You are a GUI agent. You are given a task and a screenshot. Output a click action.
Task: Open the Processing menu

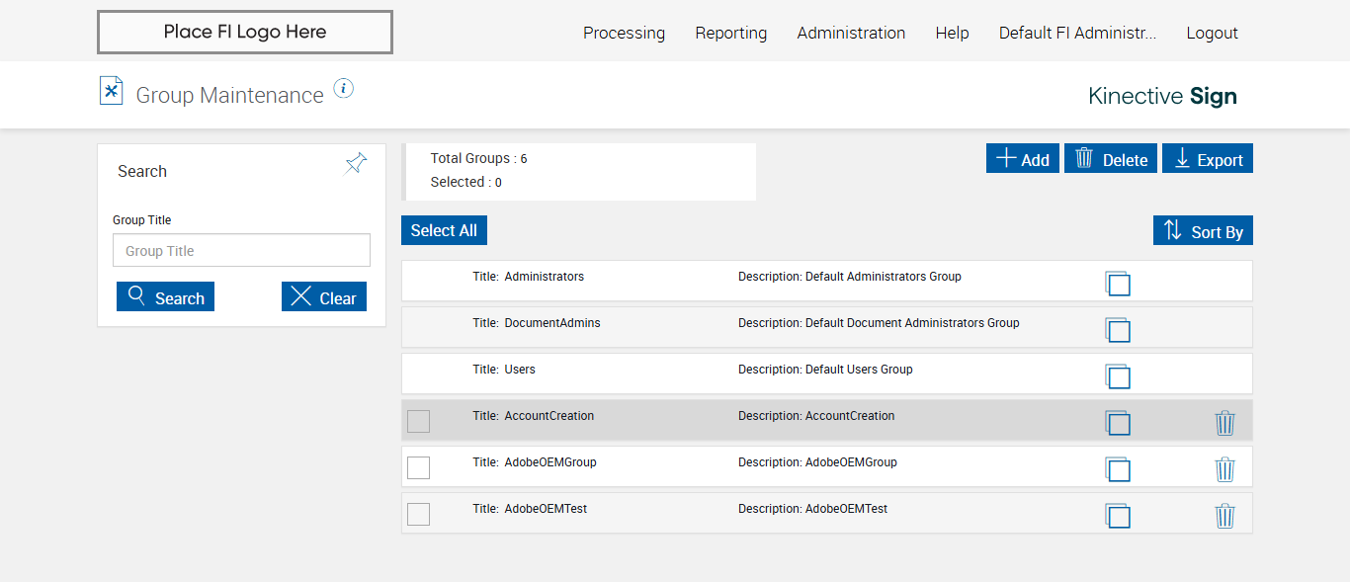624,33
